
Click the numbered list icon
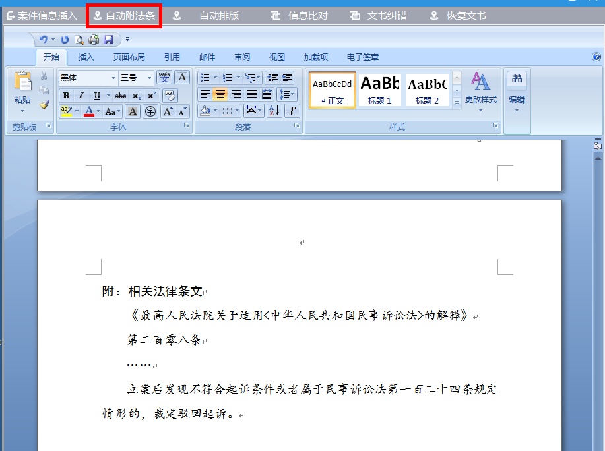(228, 78)
